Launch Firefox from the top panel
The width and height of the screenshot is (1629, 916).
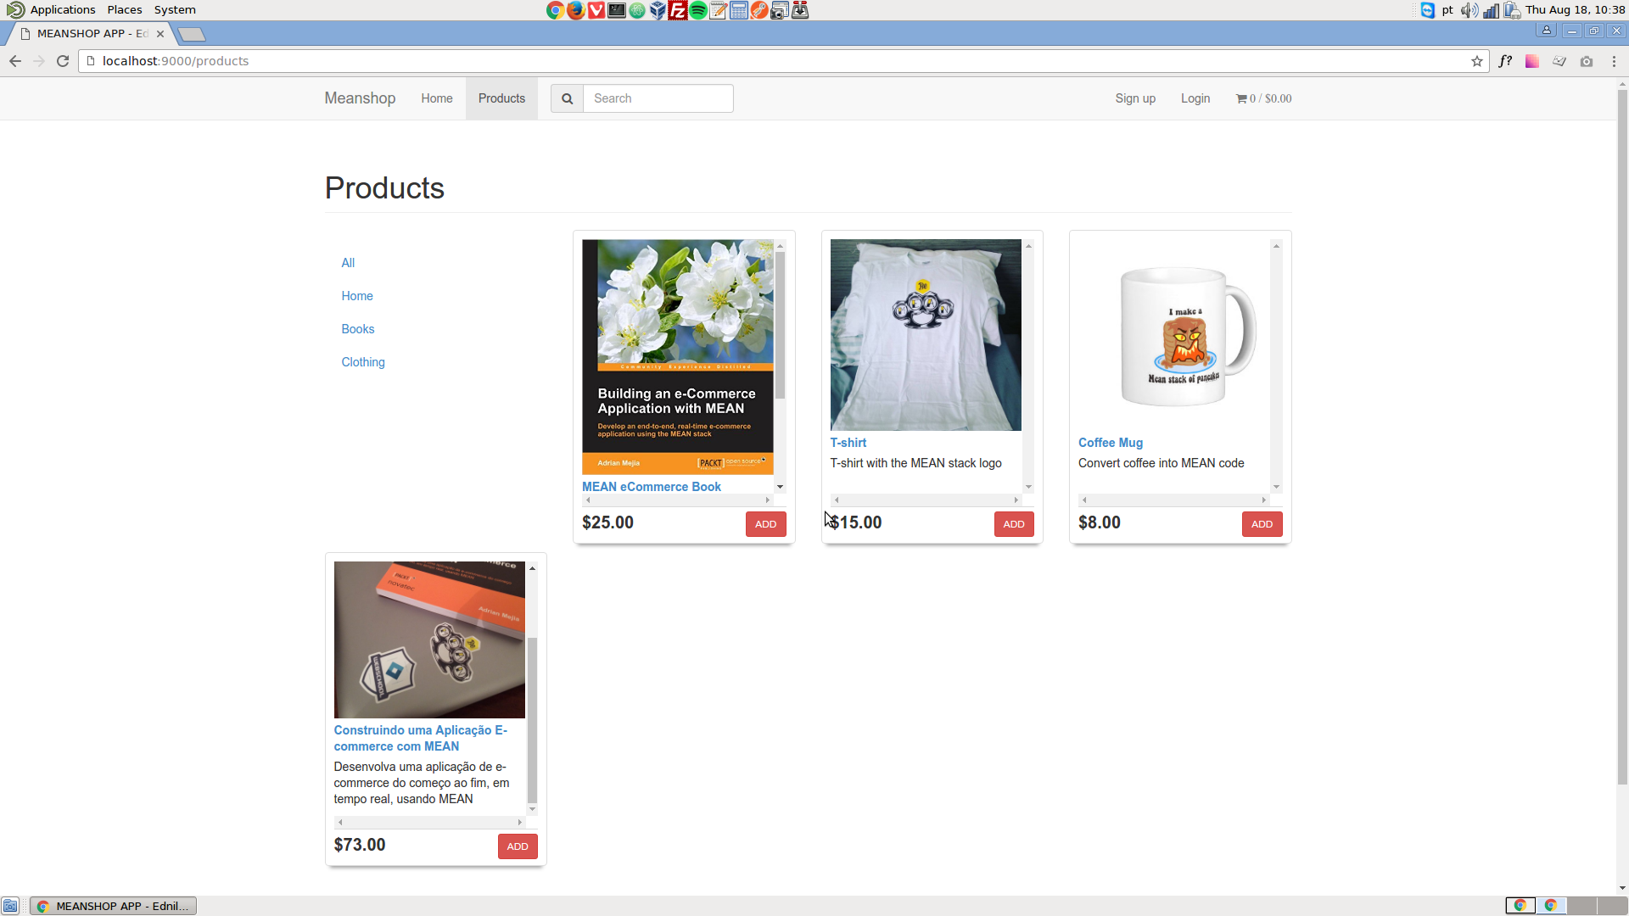tap(575, 10)
